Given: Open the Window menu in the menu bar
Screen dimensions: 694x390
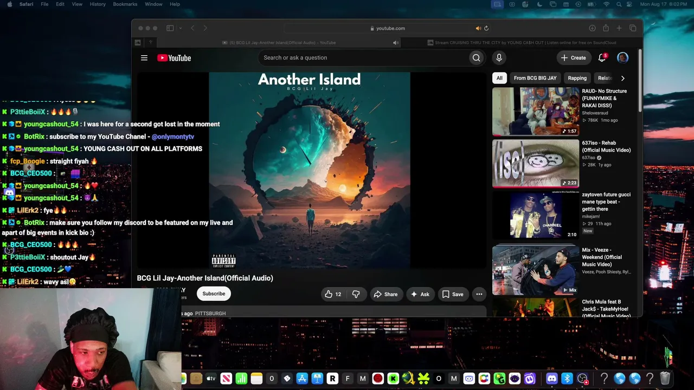Looking at the screenshot, I should tap(153, 4).
